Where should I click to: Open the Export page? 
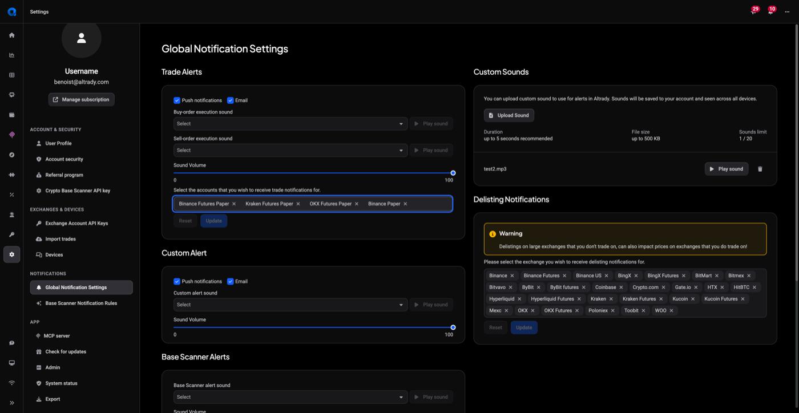pyautogui.click(x=81, y=399)
